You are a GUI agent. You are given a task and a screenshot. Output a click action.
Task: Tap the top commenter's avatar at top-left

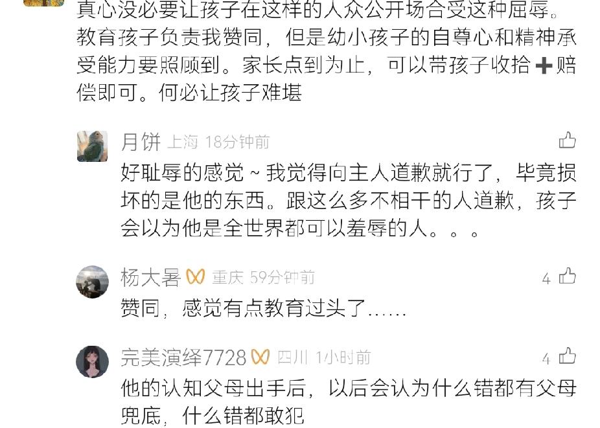[44, 3]
